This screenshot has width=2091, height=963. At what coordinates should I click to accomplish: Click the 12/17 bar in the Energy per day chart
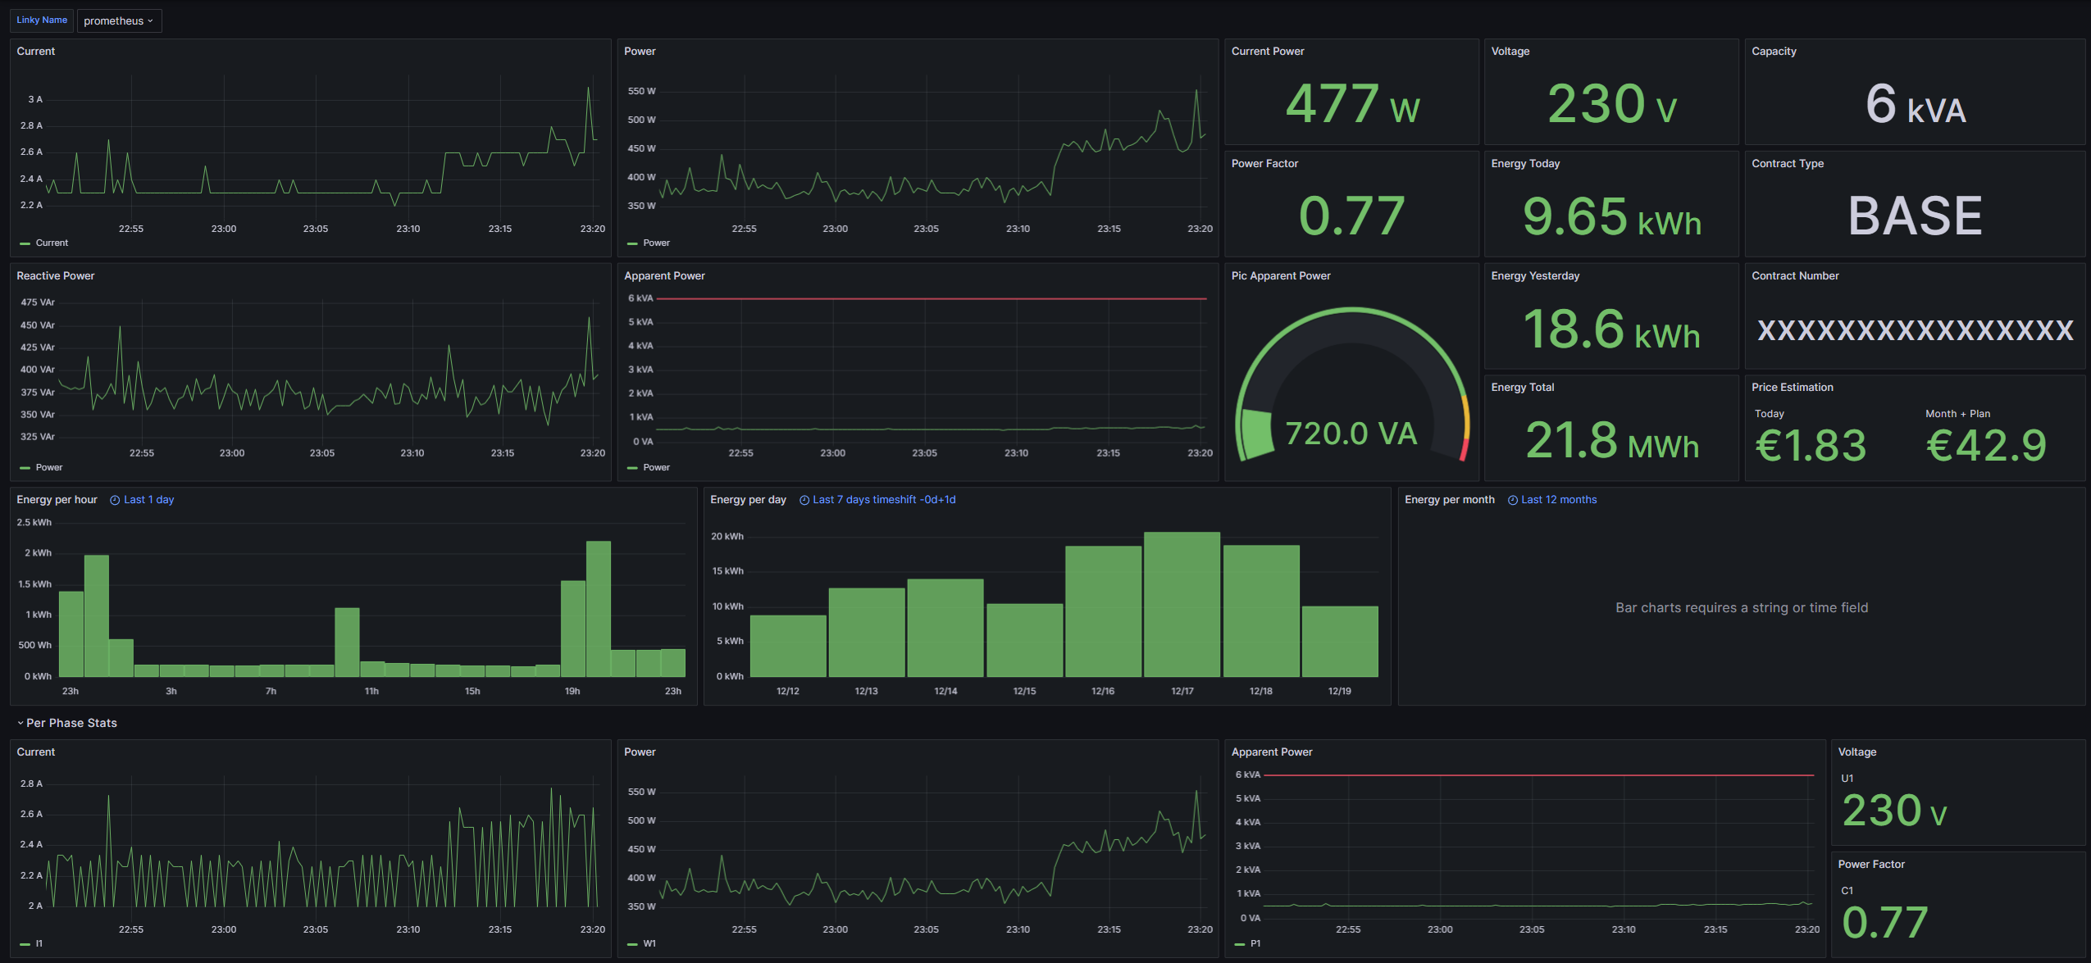click(x=1182, y=604)
